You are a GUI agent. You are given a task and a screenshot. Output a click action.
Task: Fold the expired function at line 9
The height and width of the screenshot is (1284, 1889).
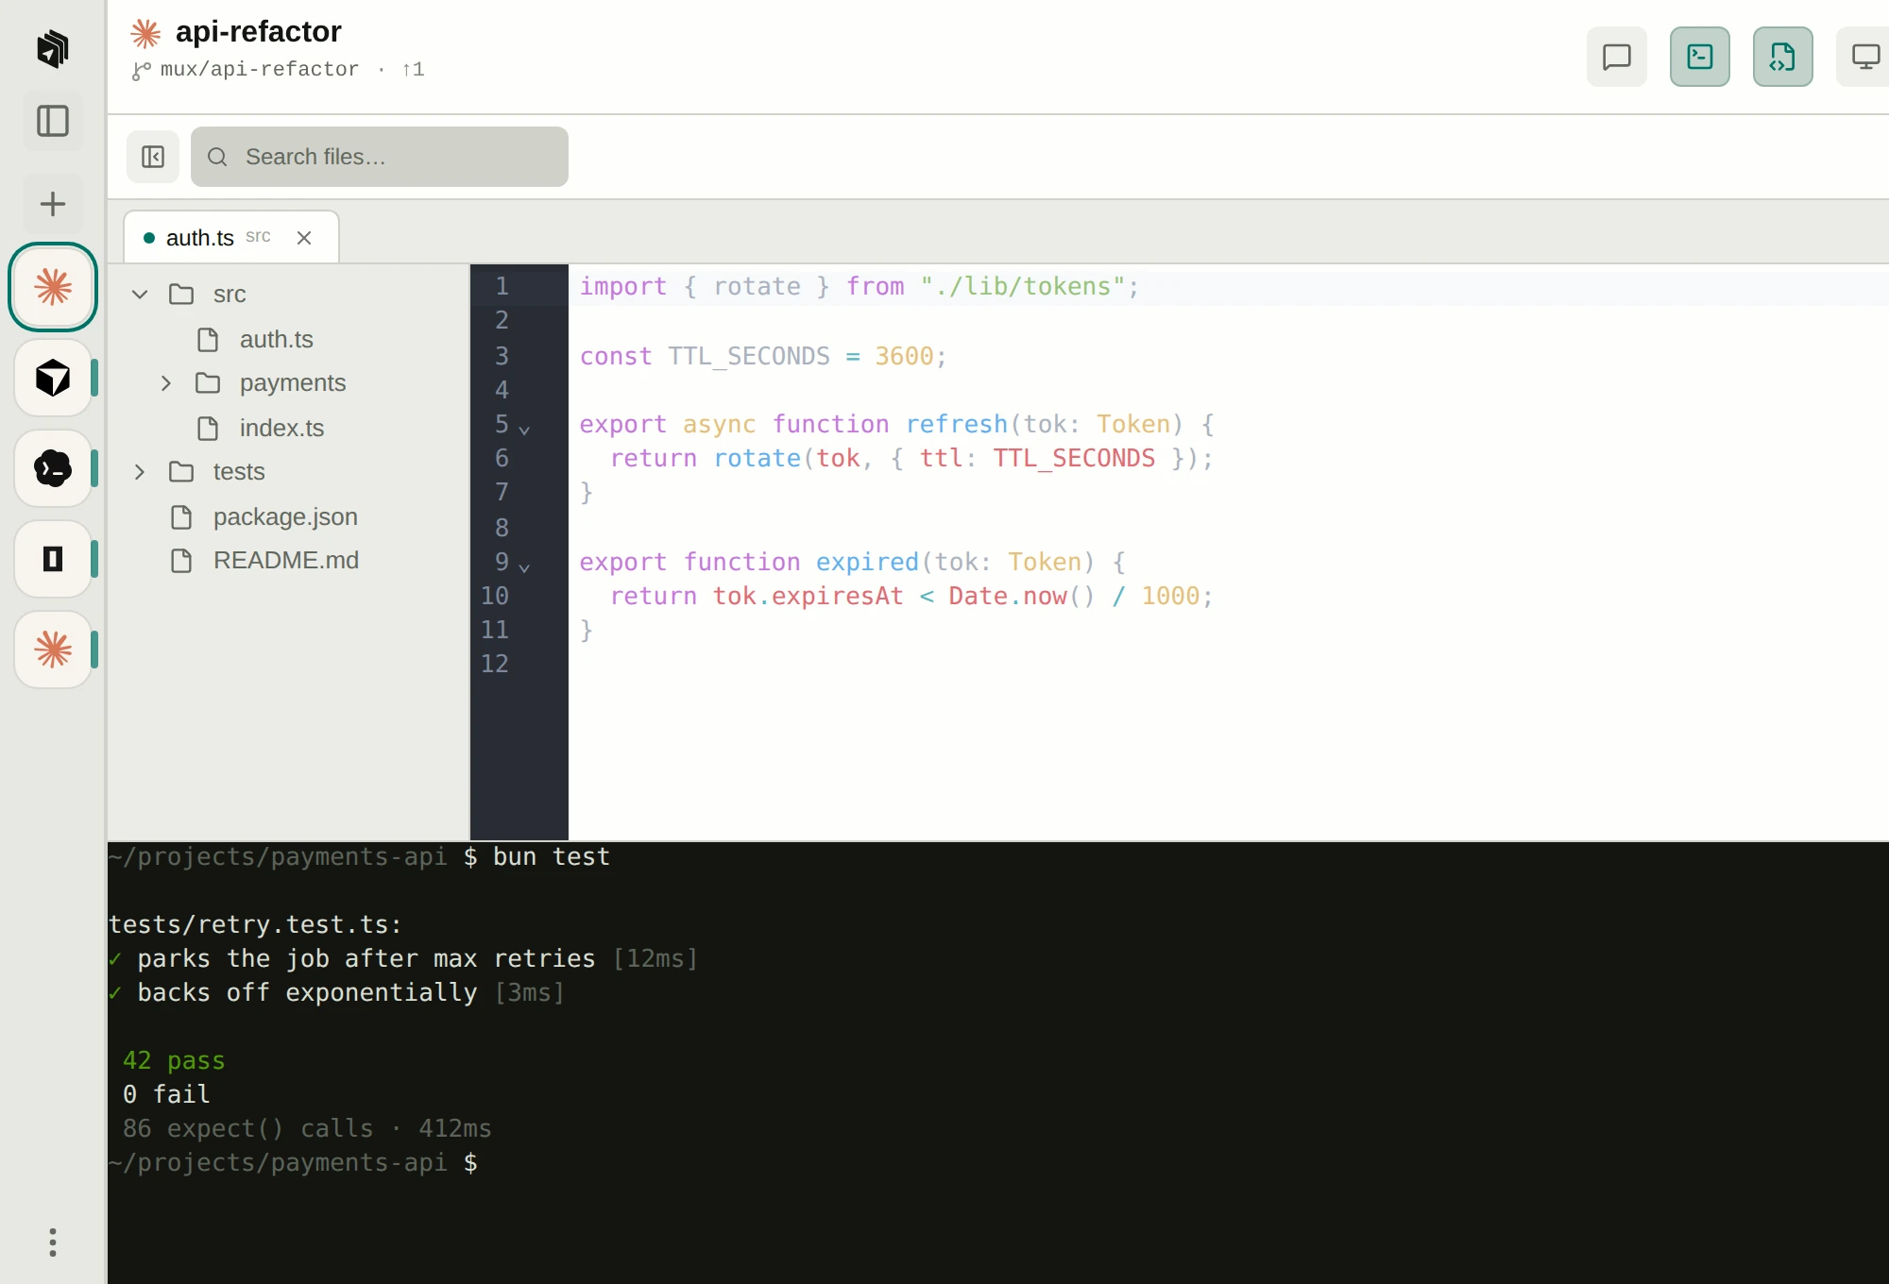(525, 567)
